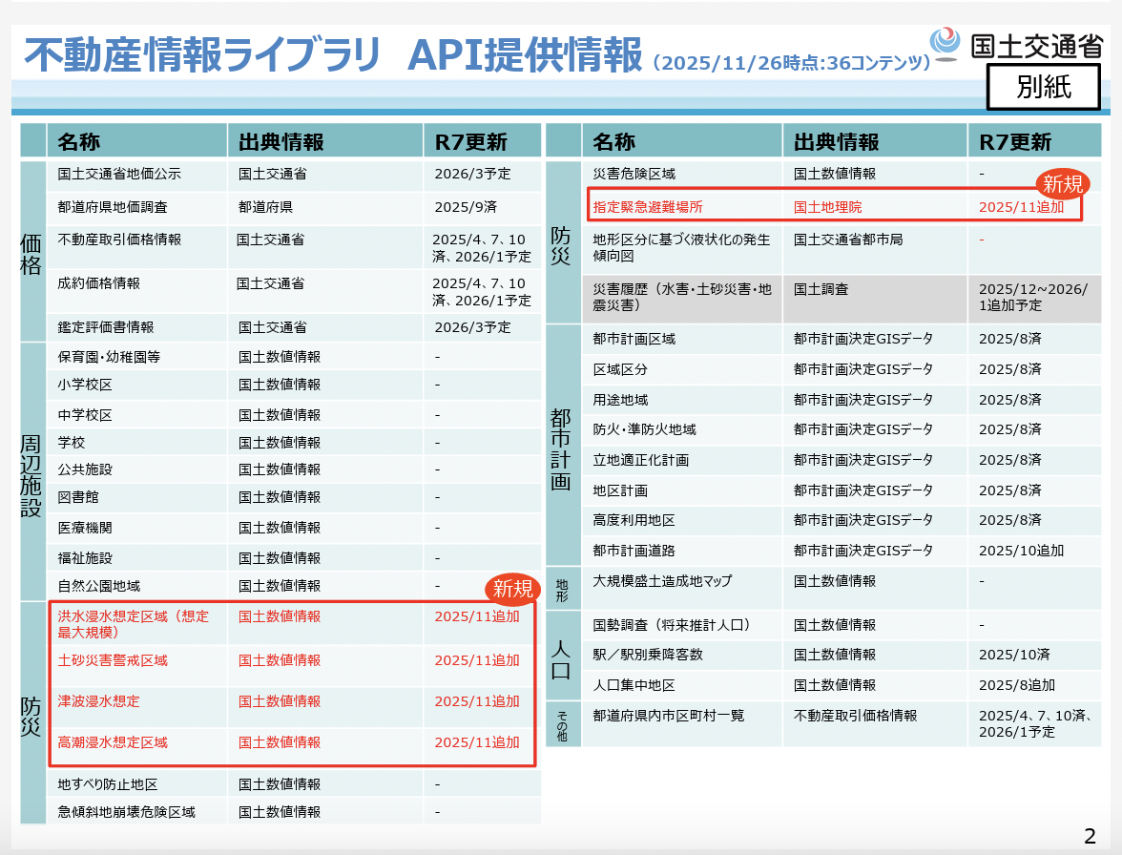Click the slide page number 2
Screen dimensions: 1122x855
click(x=1090, y=837)
